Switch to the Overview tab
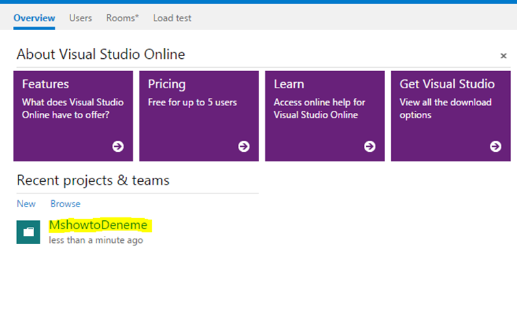 [x=34, y=18]
